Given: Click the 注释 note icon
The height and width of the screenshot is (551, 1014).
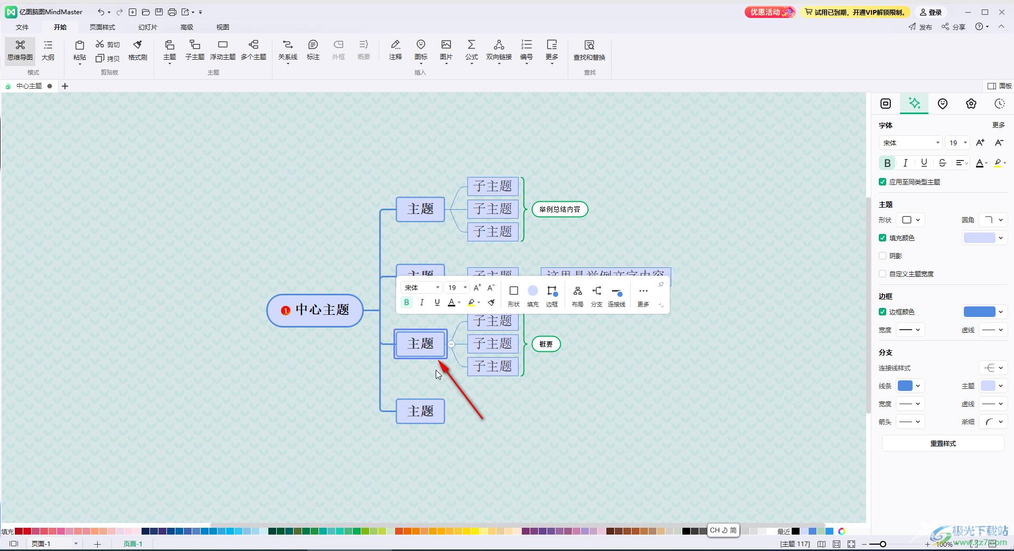Looking at the screenshot, I should tap(396, 51).
